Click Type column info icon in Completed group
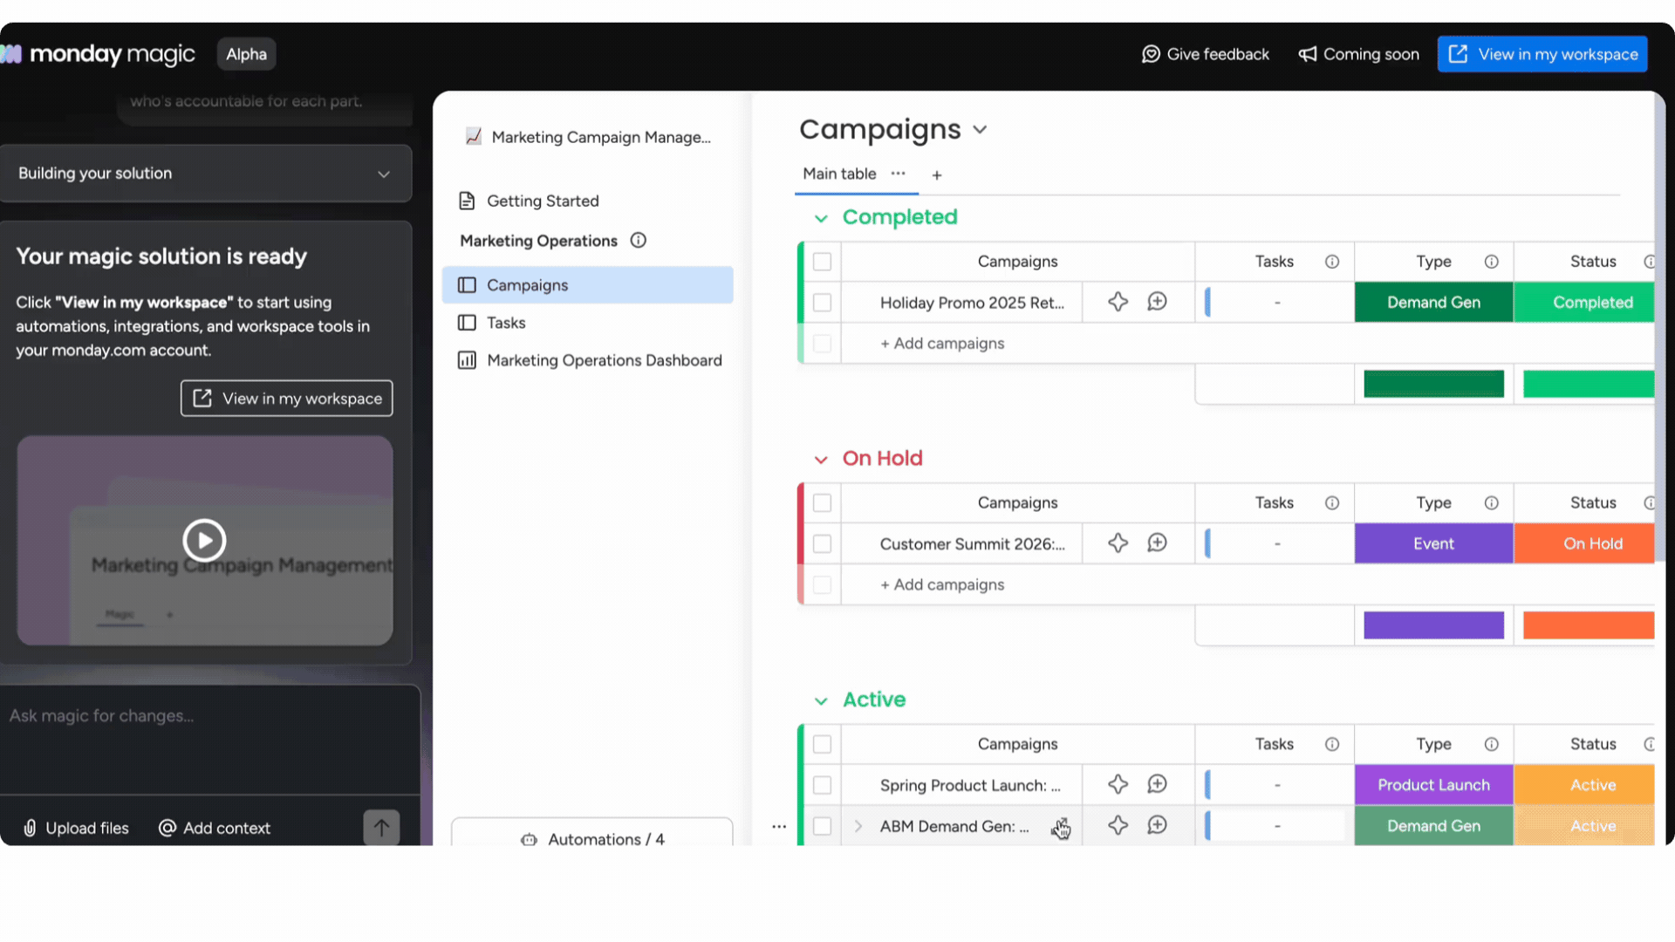The height and width of the screenshot is (942, 1675). pyautogui.click(x=1492, y=262)
